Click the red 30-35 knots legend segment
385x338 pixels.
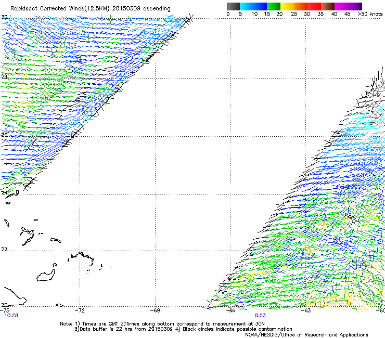[314, 6]
